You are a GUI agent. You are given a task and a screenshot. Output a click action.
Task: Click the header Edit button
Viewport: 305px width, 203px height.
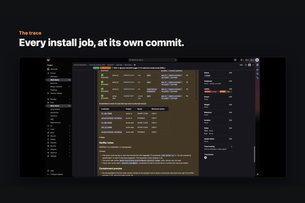click(241, 65)
